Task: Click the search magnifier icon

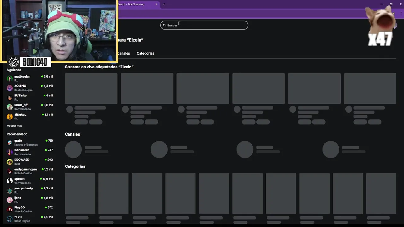Action: coord(164,25)
